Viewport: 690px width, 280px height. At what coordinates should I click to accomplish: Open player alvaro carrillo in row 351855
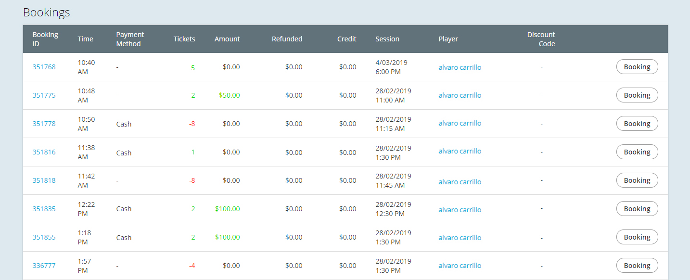tap(460, 238)
